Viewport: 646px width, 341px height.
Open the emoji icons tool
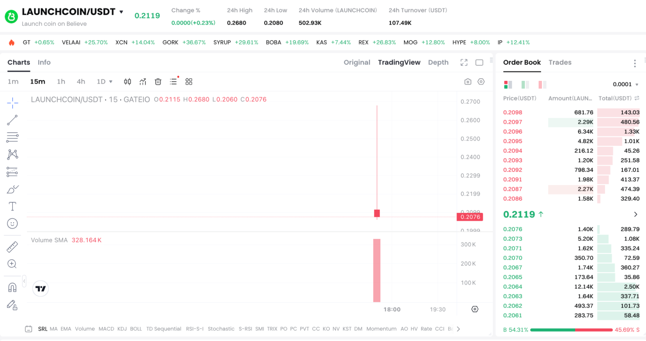coord(12,224)
